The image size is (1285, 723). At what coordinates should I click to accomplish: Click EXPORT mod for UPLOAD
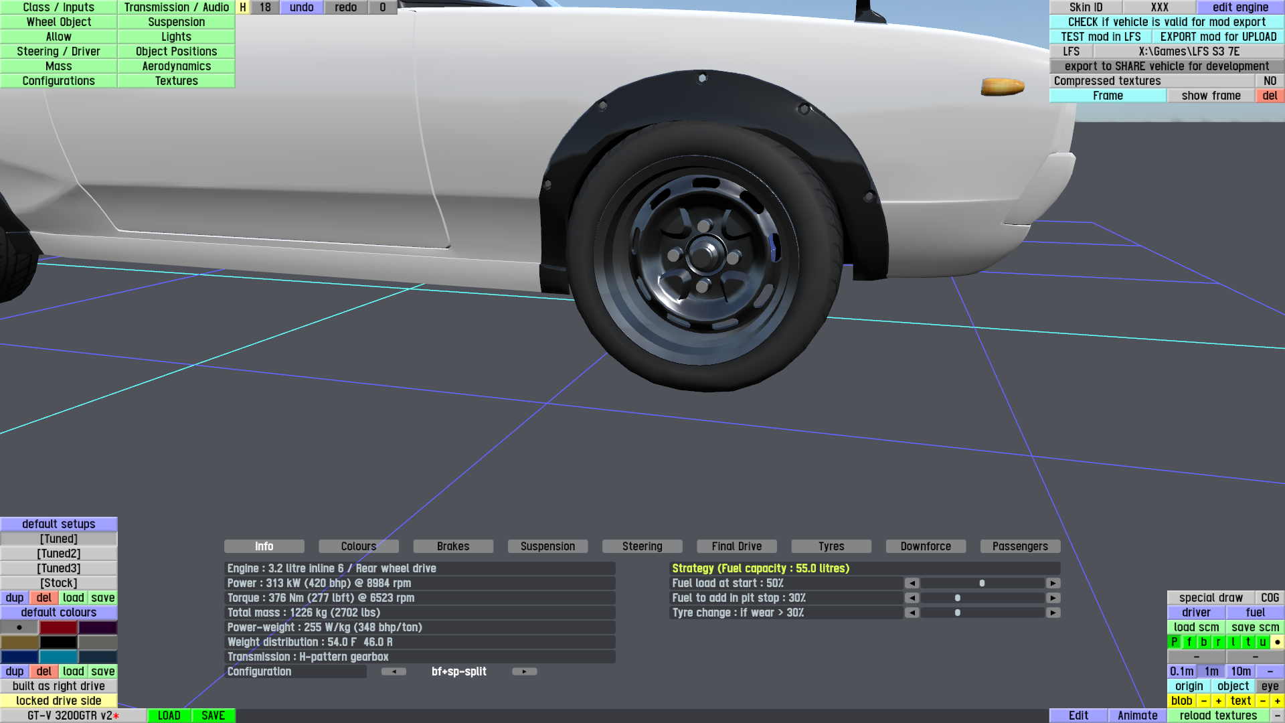tap(1218, 37)
